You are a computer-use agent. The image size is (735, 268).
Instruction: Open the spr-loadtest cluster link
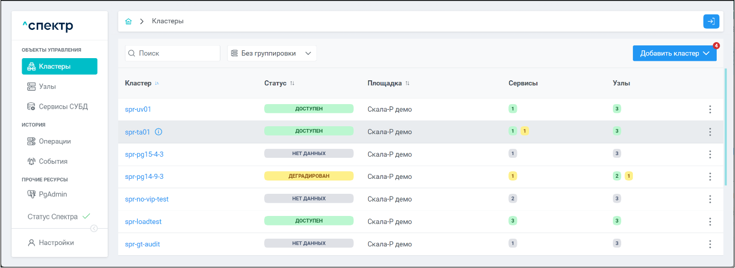143,221
